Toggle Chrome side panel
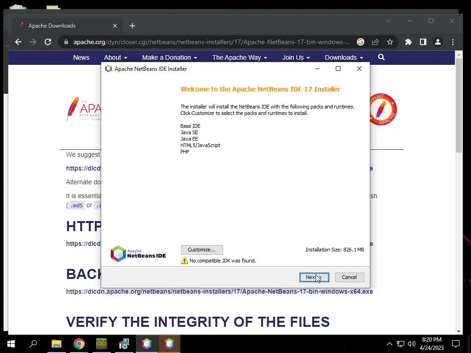The height and width of the screenshot is (353, 471). (x=423, y=42)
